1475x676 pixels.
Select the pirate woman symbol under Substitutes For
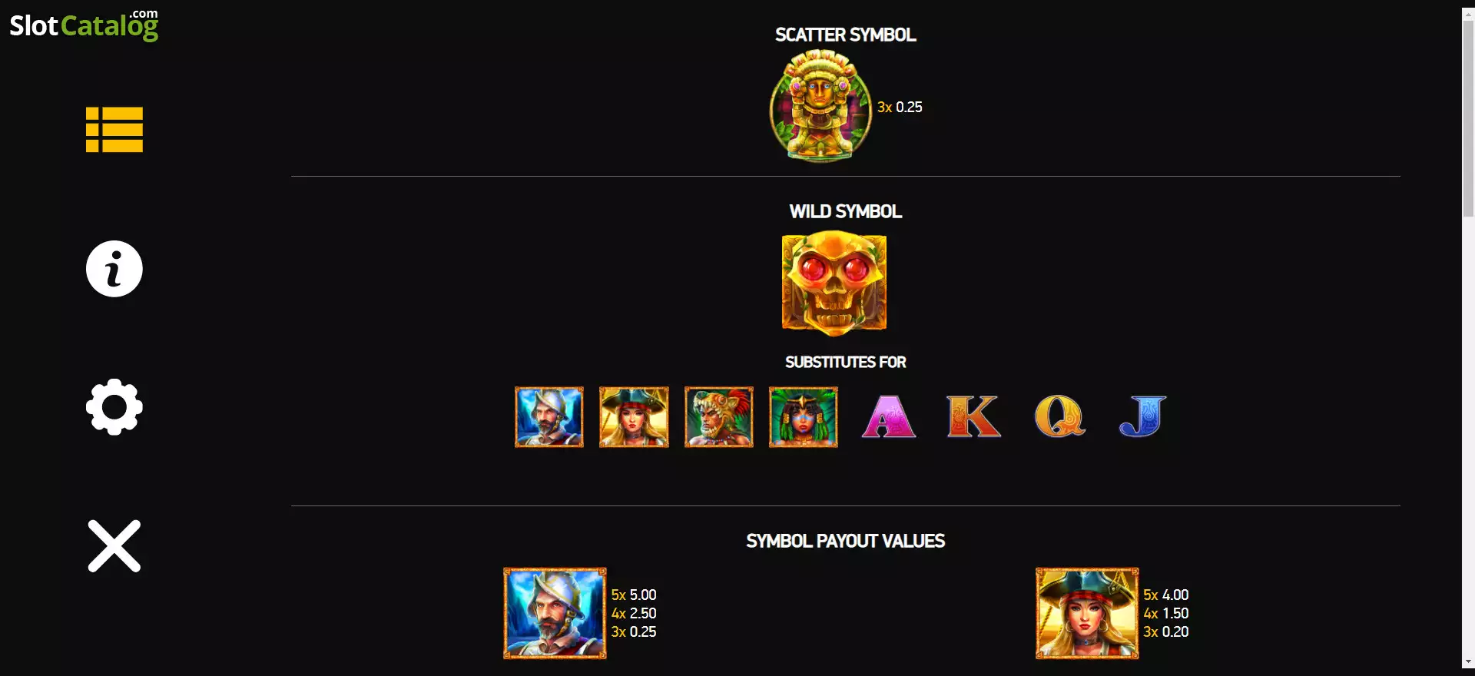pos(634,417)
